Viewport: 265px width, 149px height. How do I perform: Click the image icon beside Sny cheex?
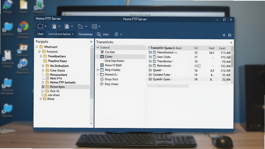point(102,84)
